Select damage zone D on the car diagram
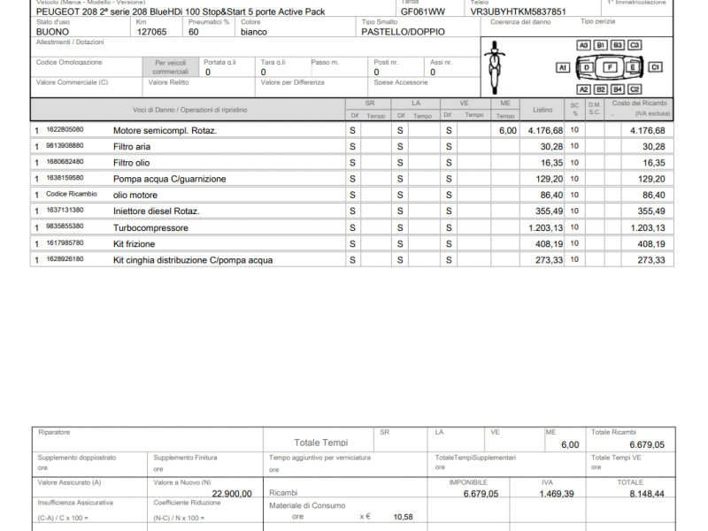708x531 pixels. point(587,68)
